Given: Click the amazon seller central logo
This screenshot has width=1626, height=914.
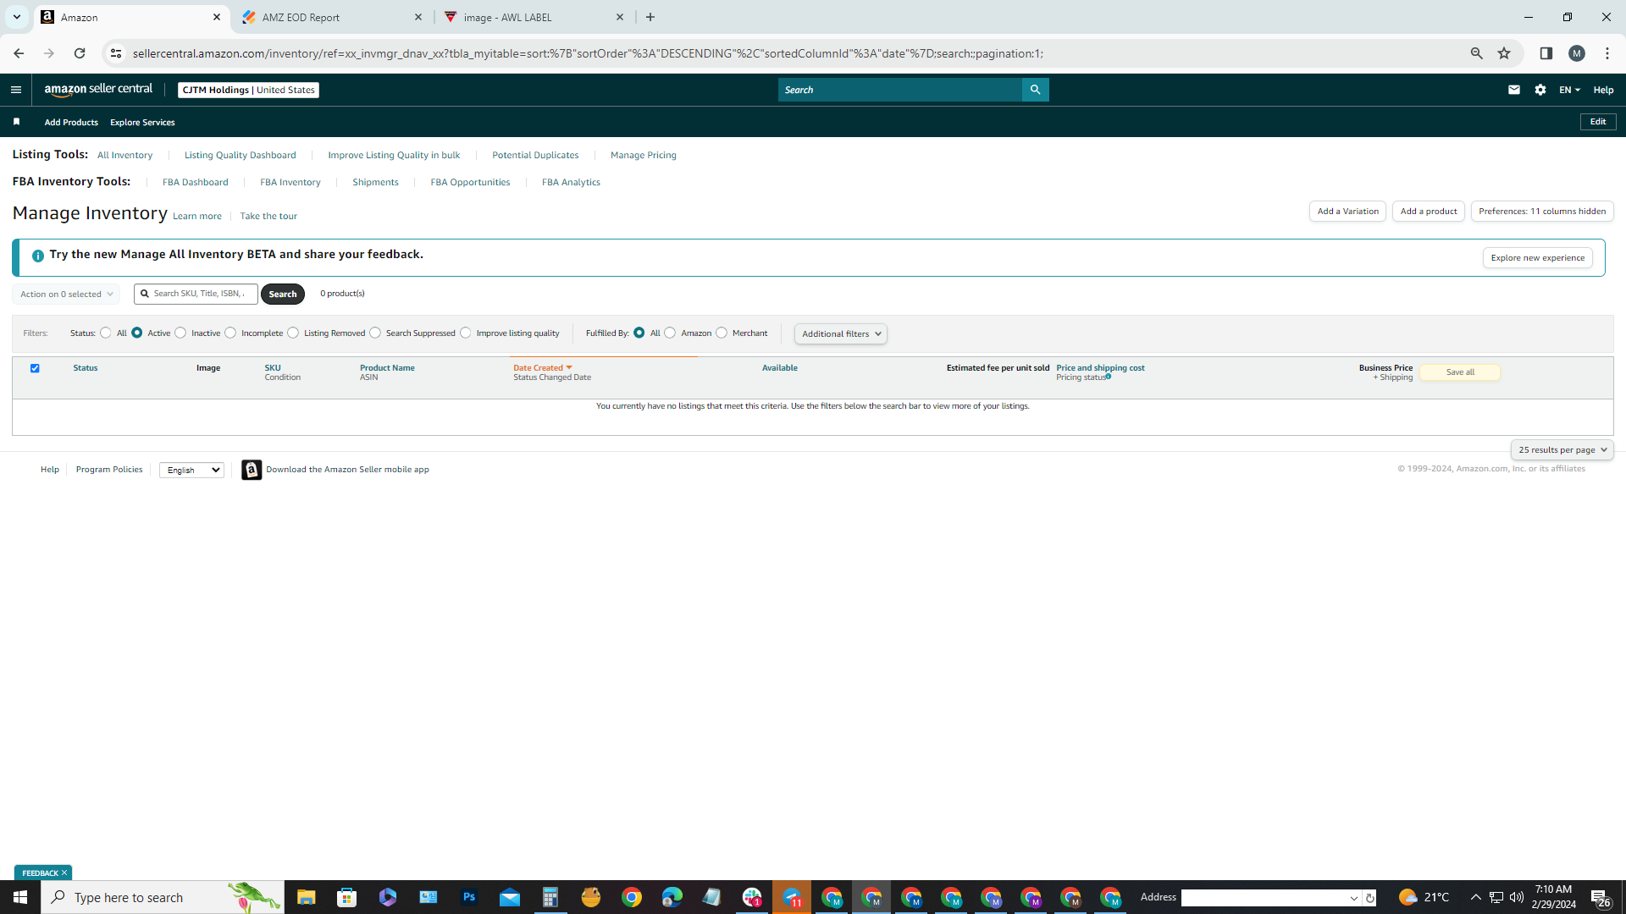Looking at the screenshot, I should [x=98, y=90].
